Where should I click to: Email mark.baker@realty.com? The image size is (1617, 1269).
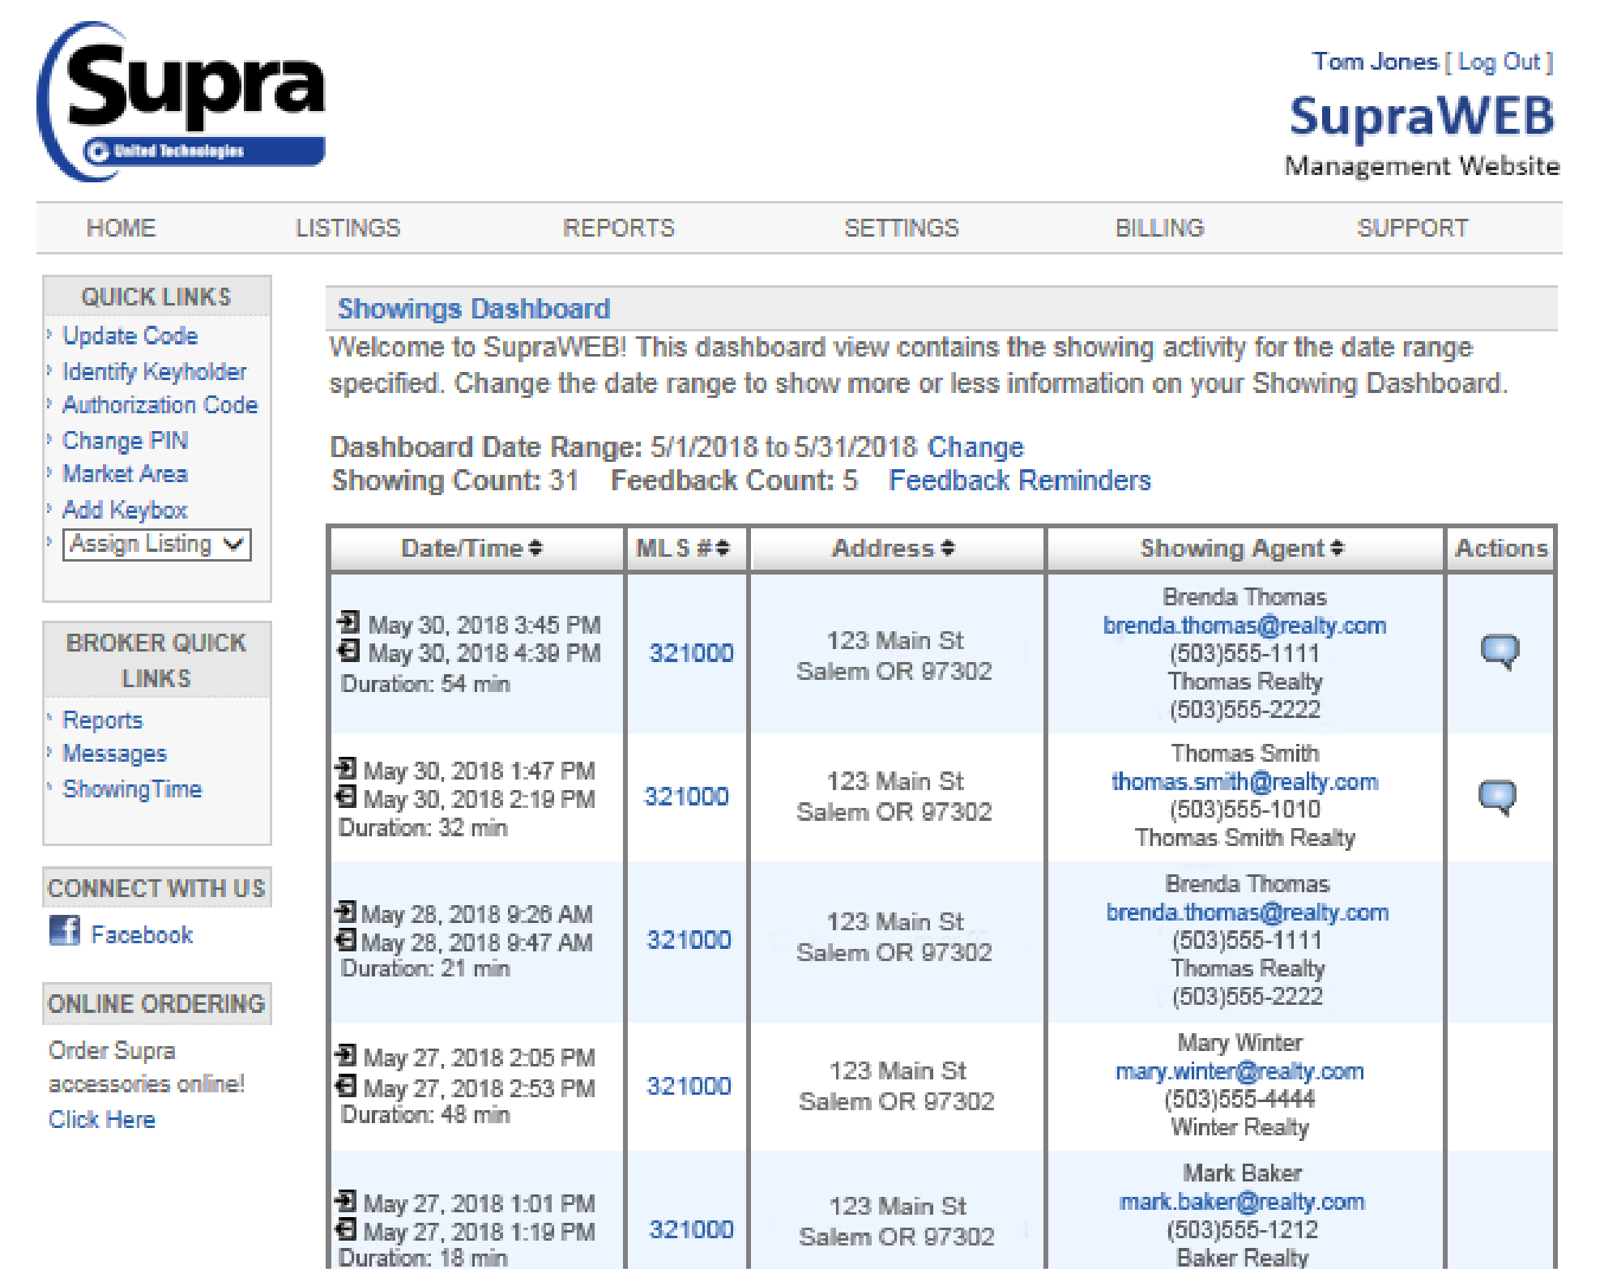[x=1242, y=1202]
